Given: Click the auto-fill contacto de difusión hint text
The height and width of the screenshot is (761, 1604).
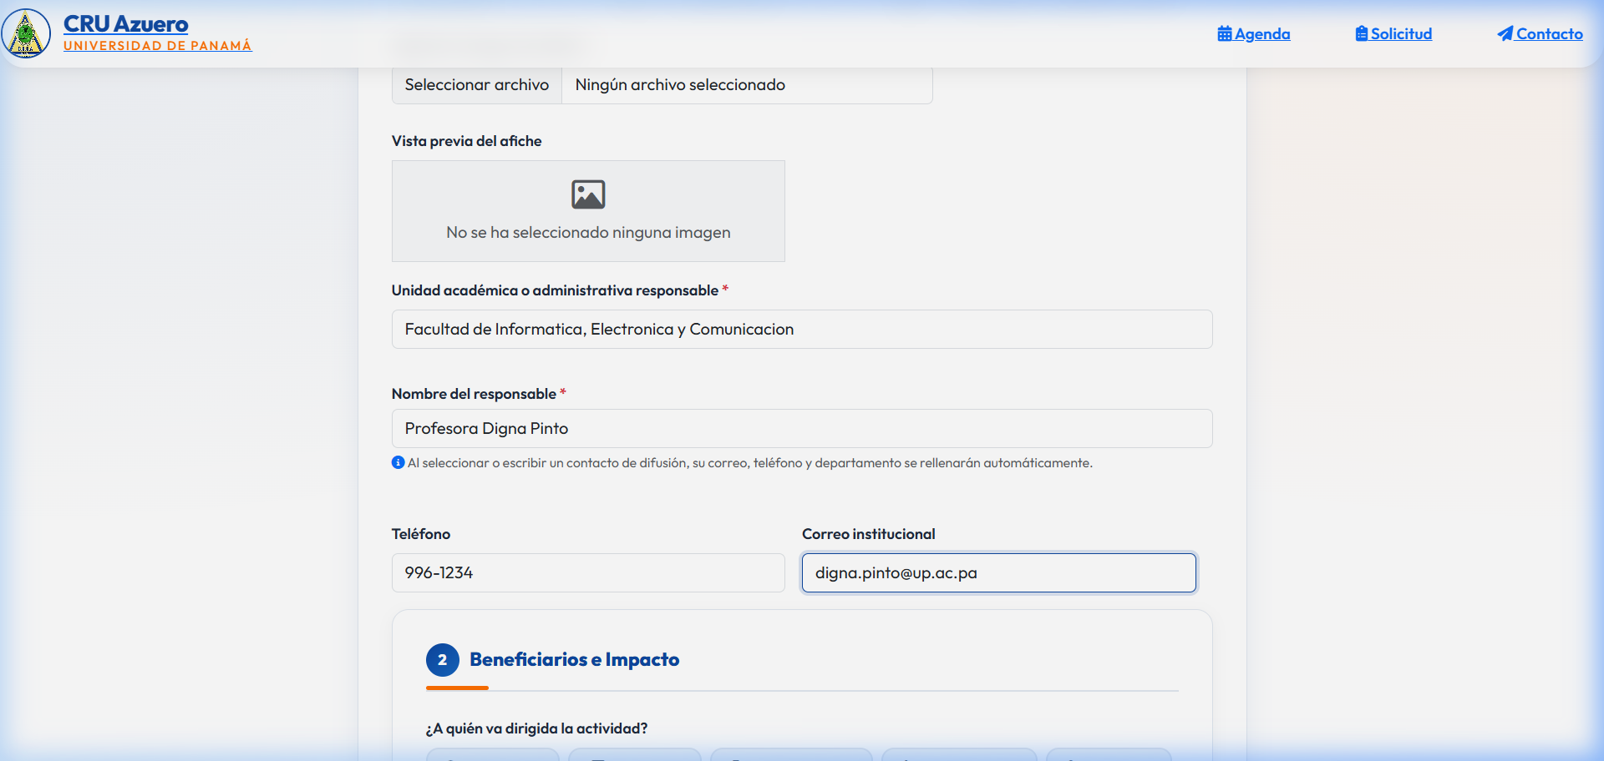Looking at the screenshot, I should click(749, 463).
